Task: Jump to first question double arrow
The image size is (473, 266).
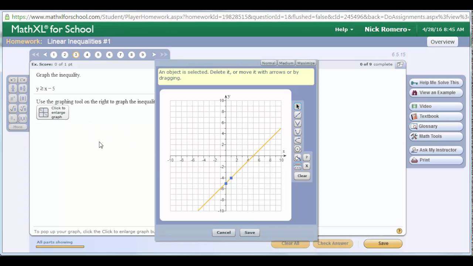Action: 35,55
